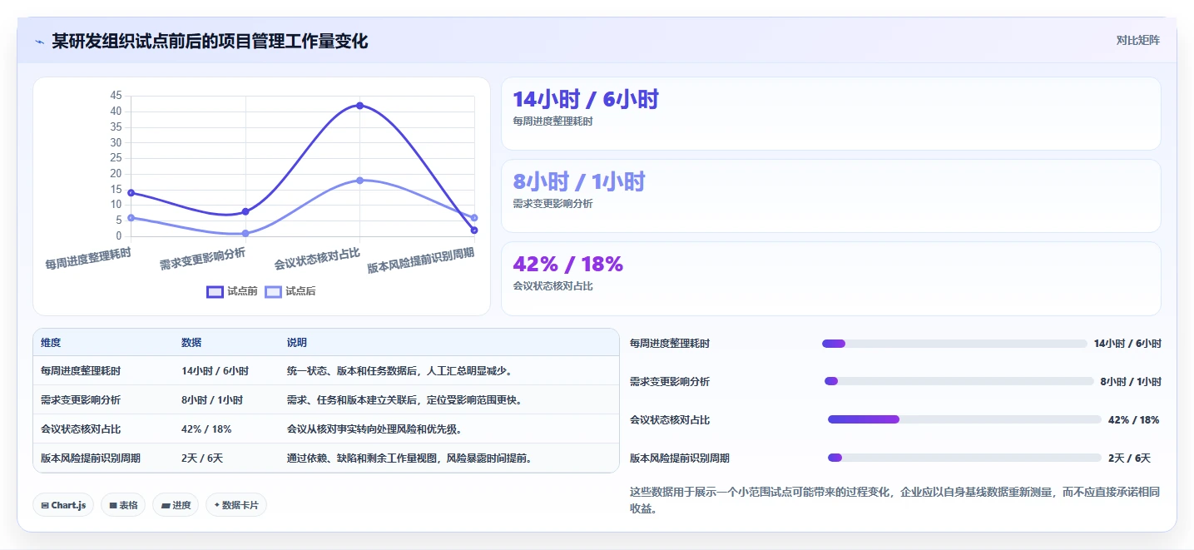Click the footnote starting 这些数据用于展示
The image size is (1194, 550).
(x=894, y=501)
